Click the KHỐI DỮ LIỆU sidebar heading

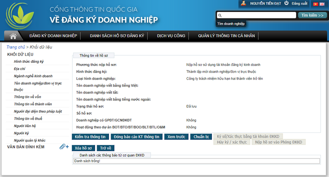(20, 54)
